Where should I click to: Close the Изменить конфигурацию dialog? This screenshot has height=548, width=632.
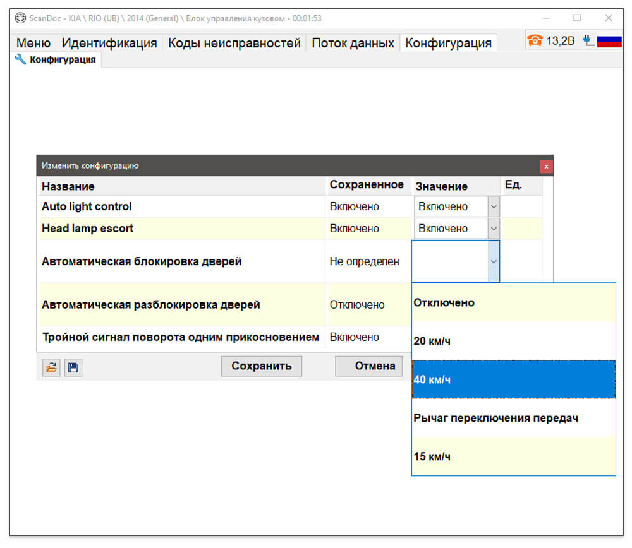546,166
